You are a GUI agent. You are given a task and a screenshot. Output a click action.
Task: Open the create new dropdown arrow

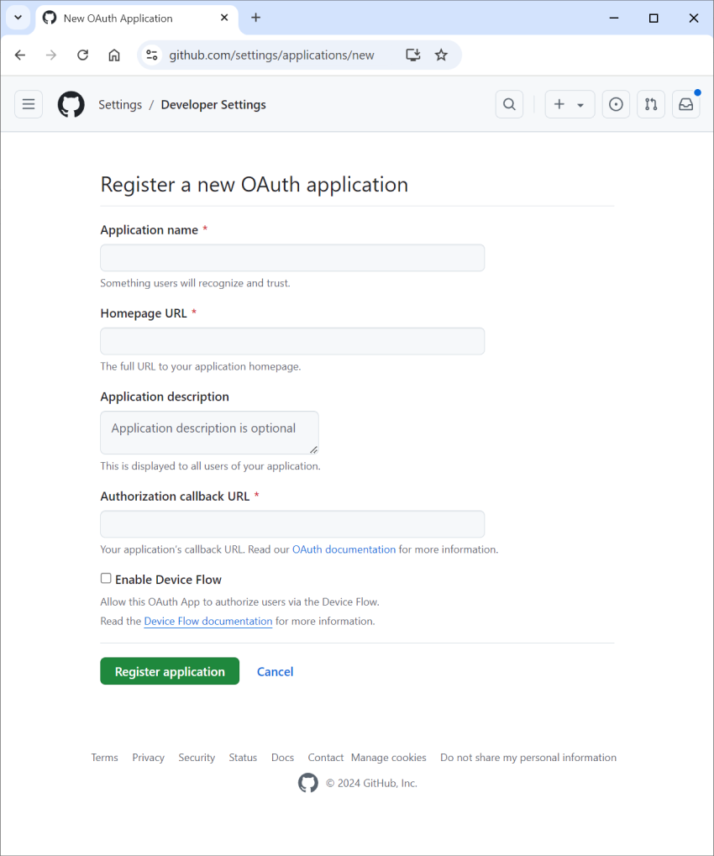580,104
